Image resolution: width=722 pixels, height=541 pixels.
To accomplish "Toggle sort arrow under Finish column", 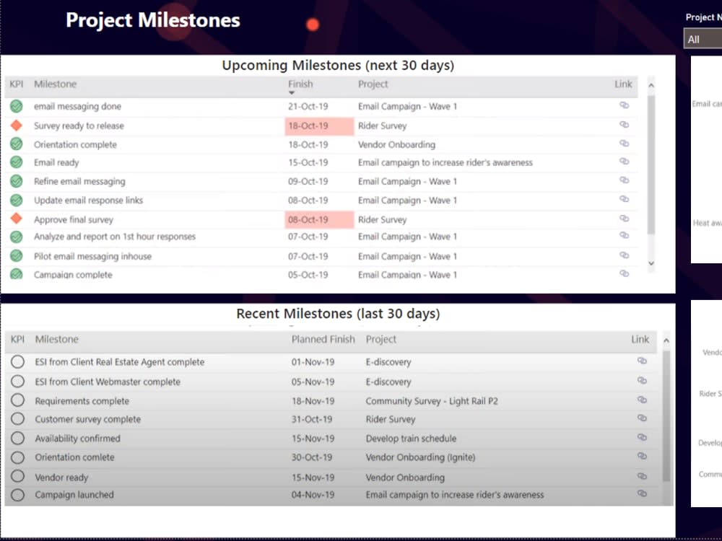I will (292, 93).
